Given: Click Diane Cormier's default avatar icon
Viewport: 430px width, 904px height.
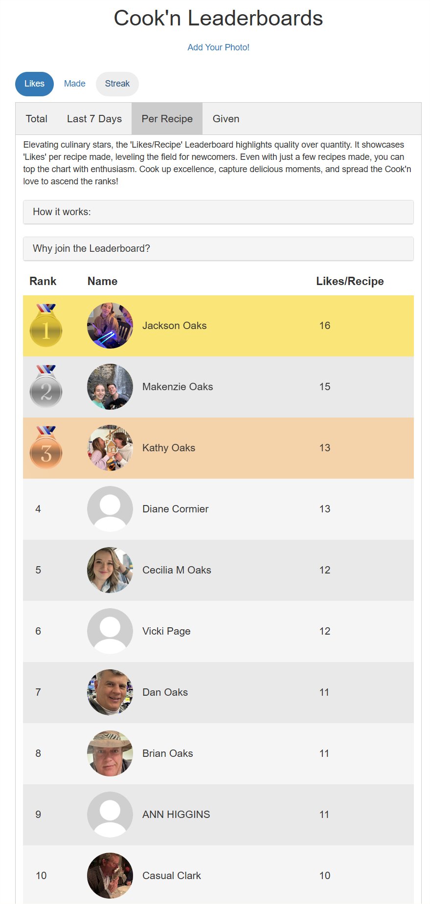Looking at the screenshot, I should coord(110,509).
